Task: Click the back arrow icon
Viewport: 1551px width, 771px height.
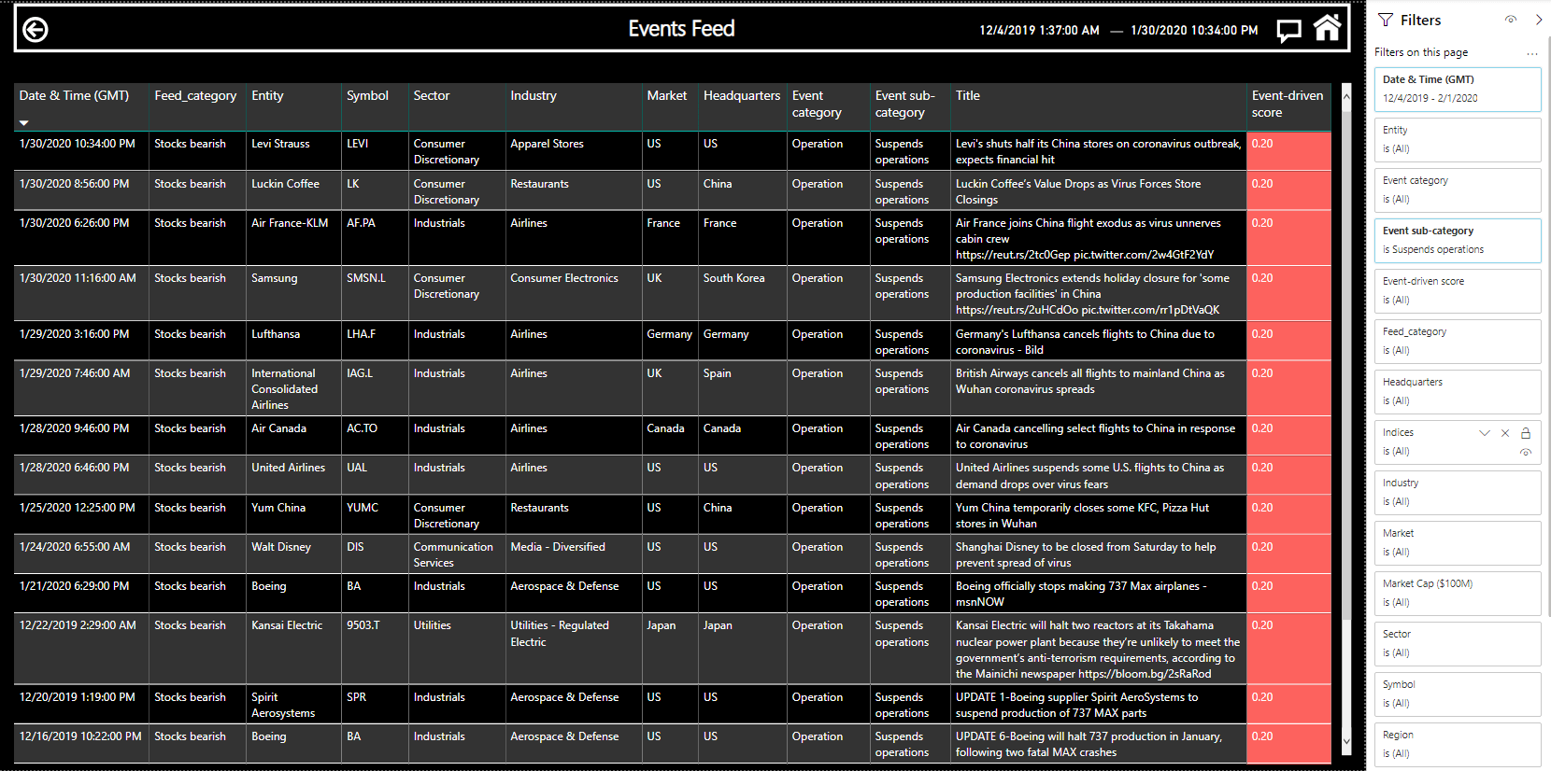Action: click(36, 30)
